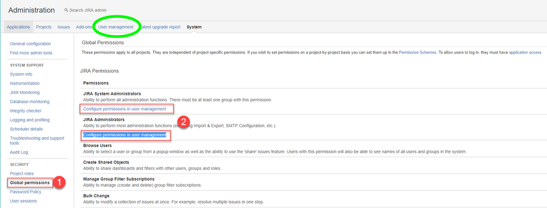
Task: Switch to the Projects tab
Action: pyautogui.click(x=44, y=27)
